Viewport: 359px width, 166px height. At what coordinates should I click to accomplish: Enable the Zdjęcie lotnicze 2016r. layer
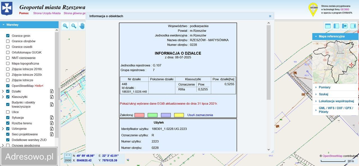(8, 69)
